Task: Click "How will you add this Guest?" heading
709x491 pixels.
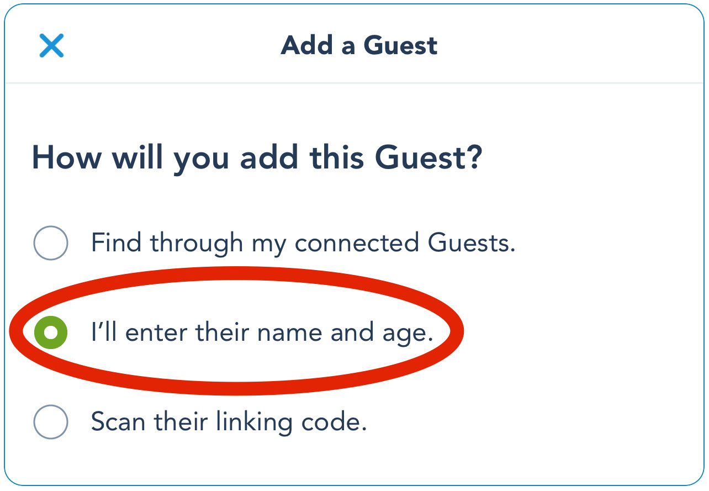Action: pos(257,158)
